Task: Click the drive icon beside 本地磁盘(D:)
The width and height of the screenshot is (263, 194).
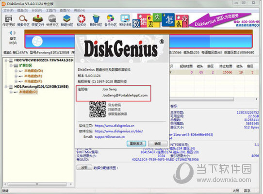Action: click(21, 71)
